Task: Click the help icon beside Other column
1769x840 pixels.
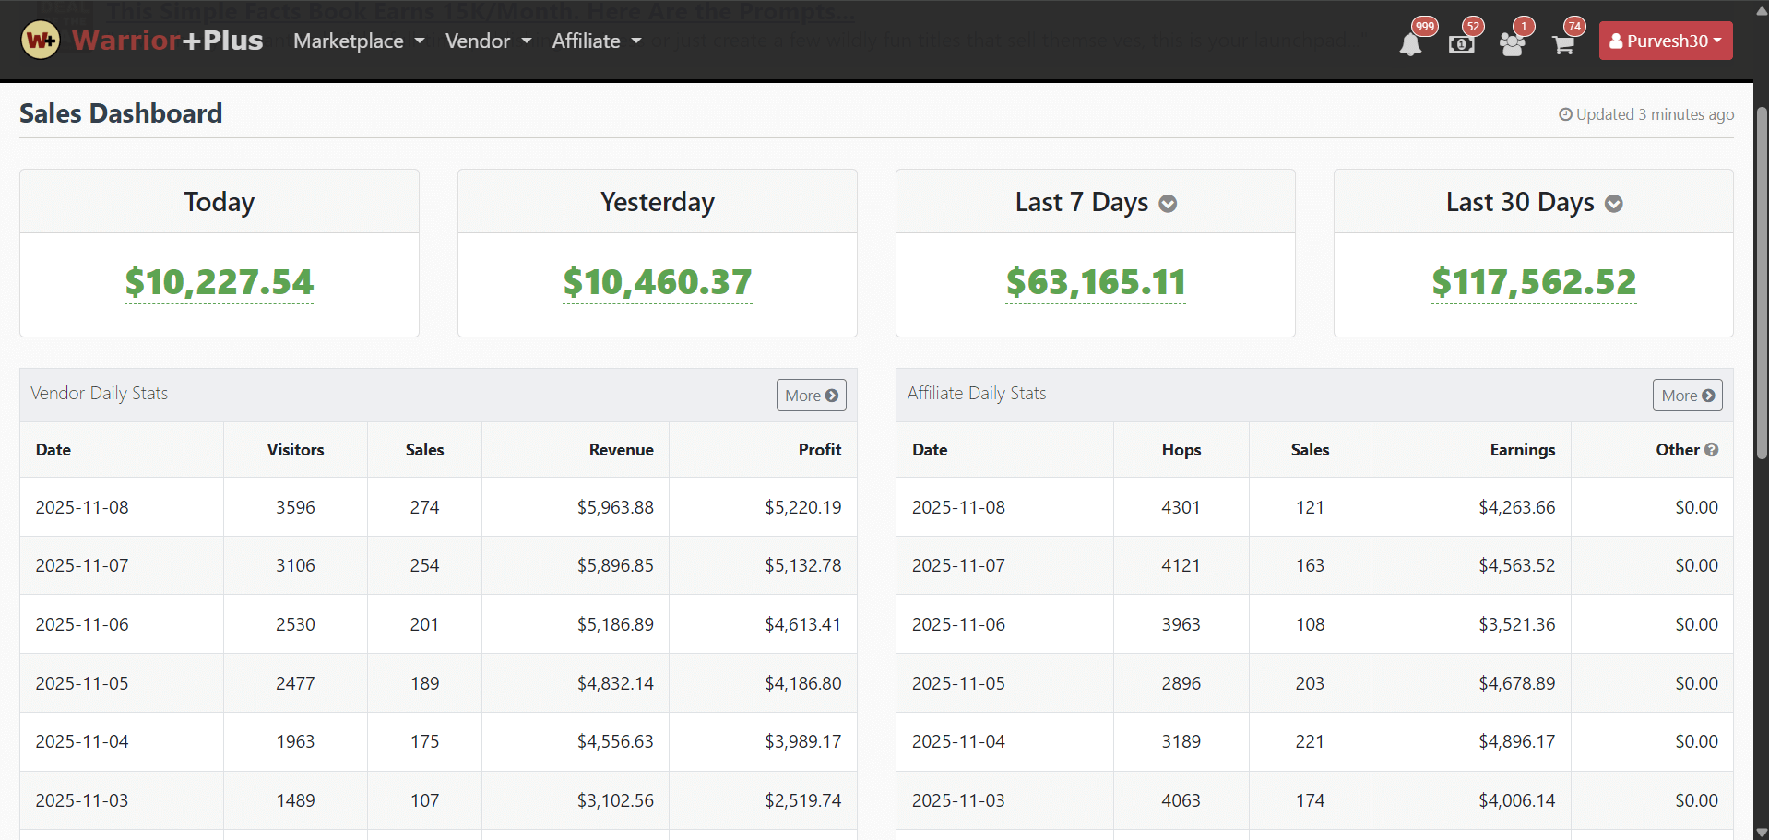Action: (x=1712, y=450)
